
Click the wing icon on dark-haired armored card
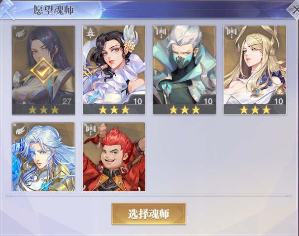pyautogui.click(x=20, y=33)
